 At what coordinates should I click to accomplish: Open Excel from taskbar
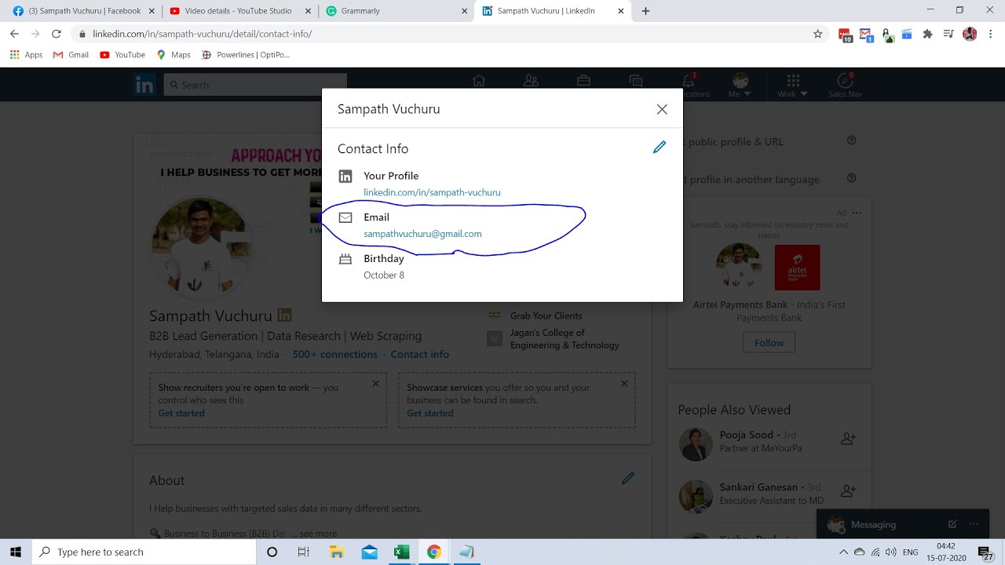click(401, 552)
